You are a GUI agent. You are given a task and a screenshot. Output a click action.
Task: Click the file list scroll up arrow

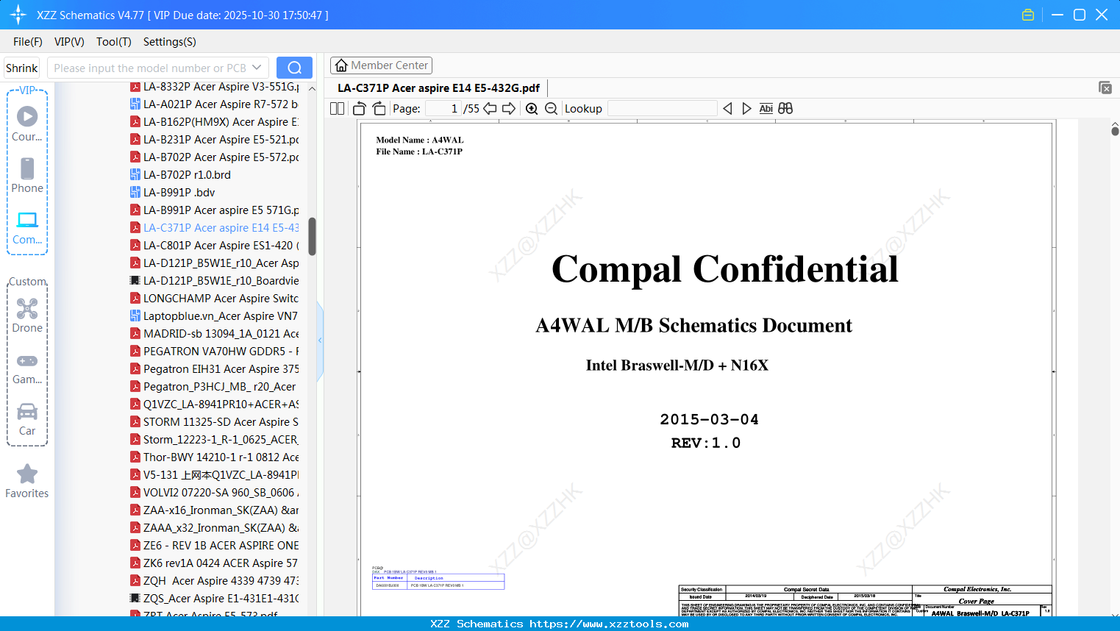tap(312, 88)
